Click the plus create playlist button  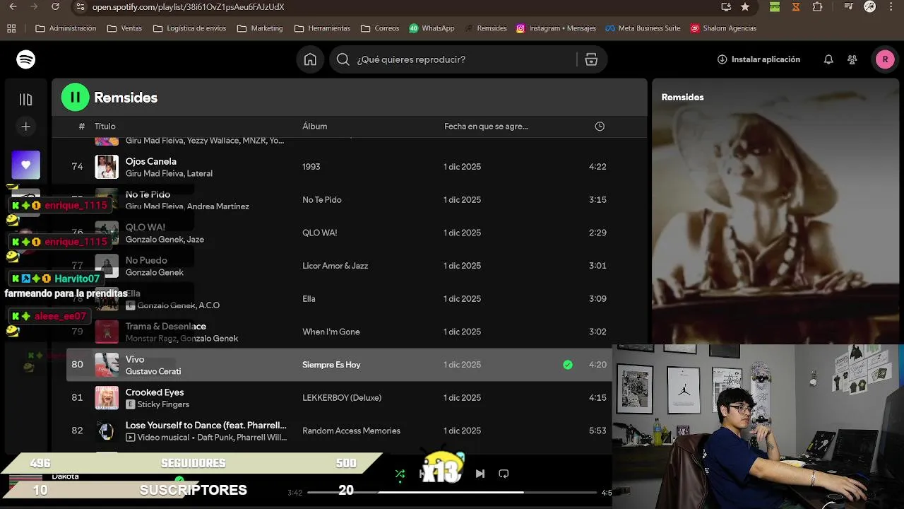[26, 127]
